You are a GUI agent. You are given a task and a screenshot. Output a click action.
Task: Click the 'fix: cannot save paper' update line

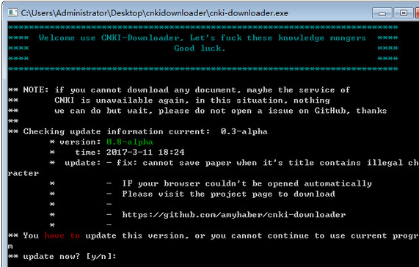pyautogui.click(x=268, y=163)
